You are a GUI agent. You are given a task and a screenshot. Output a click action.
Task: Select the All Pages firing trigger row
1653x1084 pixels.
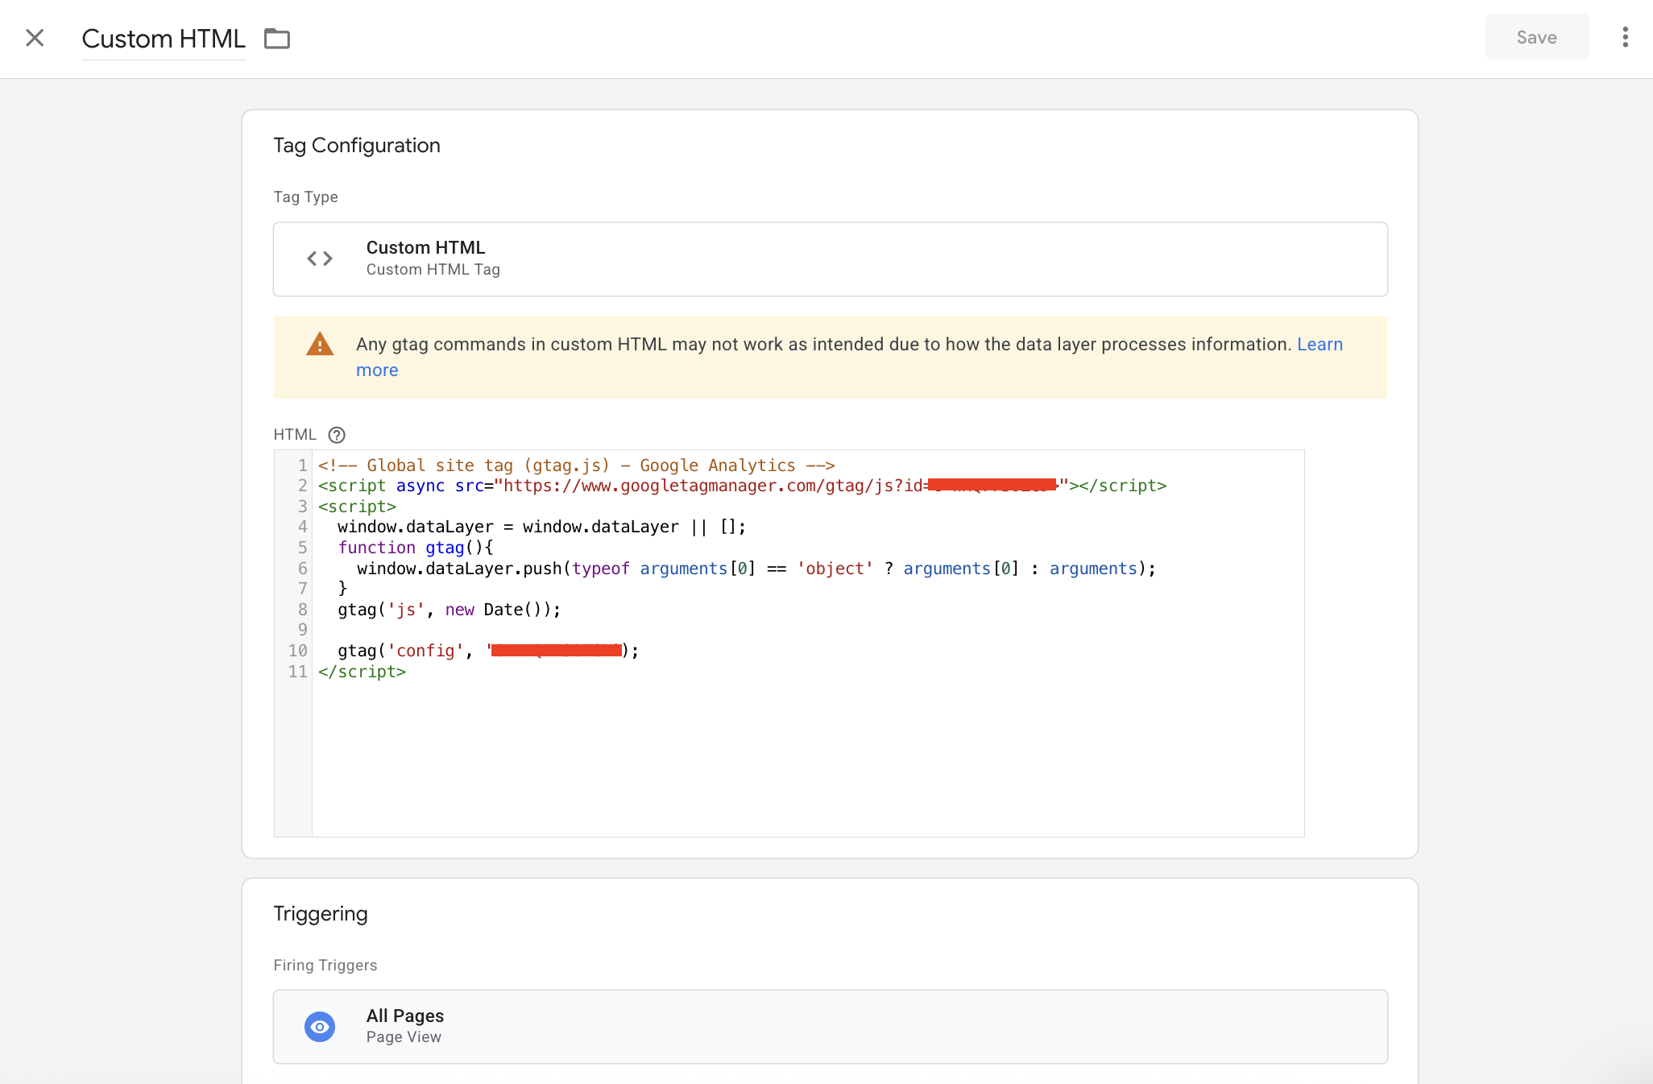[830, 1027]
